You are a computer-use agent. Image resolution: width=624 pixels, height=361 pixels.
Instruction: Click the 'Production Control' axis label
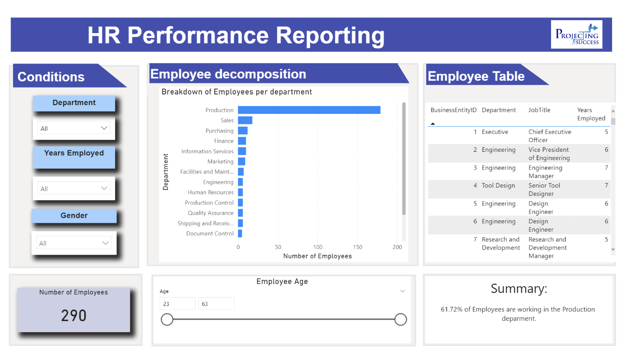point(209,203)
